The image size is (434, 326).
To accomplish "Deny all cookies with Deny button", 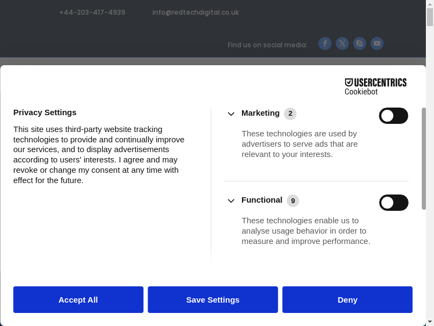I will point(347,300).
